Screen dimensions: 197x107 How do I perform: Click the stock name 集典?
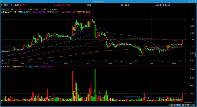(17, 5)
